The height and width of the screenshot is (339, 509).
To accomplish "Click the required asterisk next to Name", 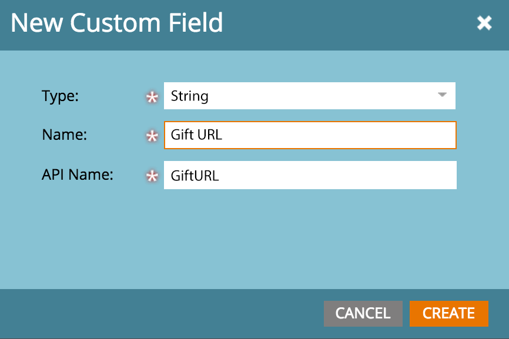I will 152,136.
